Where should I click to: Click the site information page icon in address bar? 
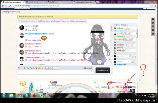[14, 6]
